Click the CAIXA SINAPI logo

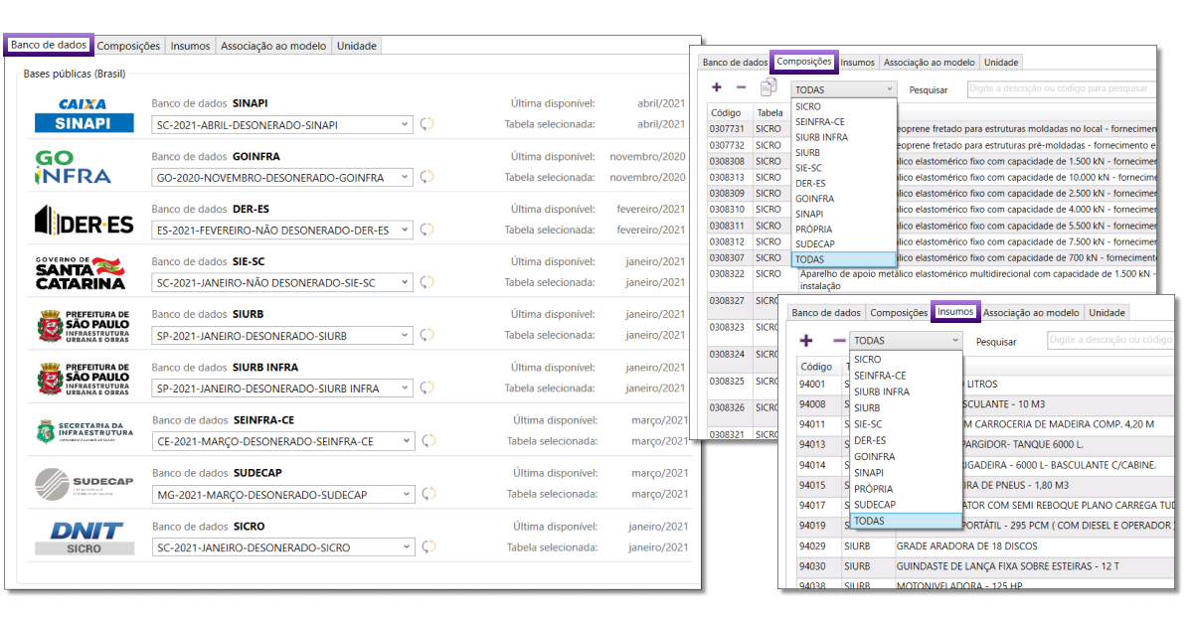pos(84,115)
